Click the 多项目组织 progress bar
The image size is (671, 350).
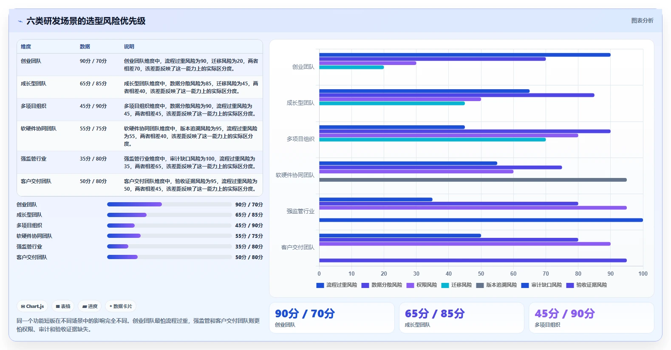(x=170, y=226)
